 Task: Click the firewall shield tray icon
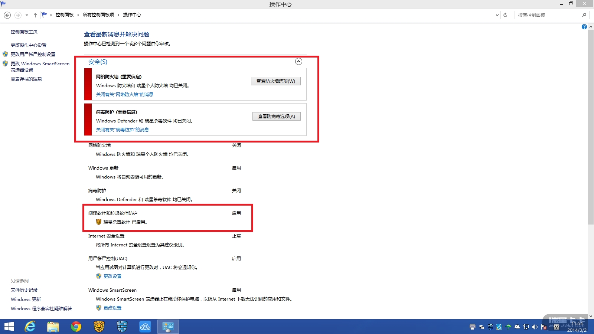tap(490, 327)
